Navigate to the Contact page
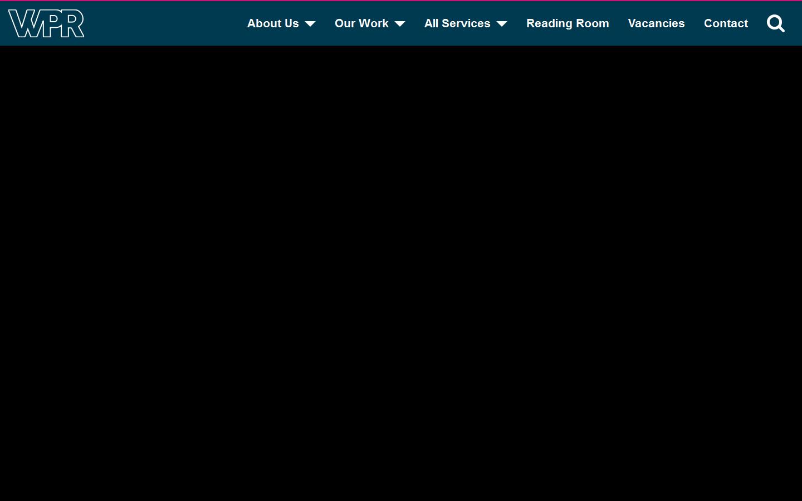The image size is (802, 501). point(726,23)
